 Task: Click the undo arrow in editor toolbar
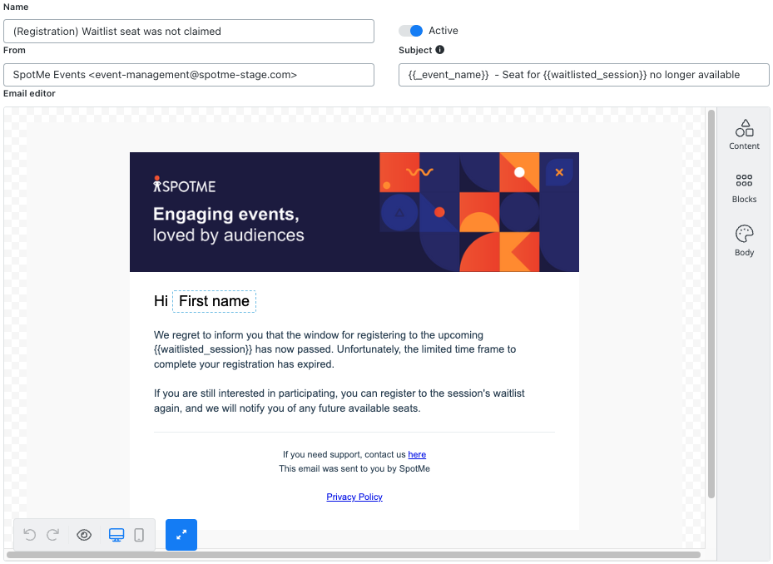(x=30, y=534)
